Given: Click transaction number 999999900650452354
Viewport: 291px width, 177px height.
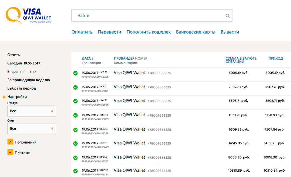Looking at the screenshot, I should click(x=95, y=175).
